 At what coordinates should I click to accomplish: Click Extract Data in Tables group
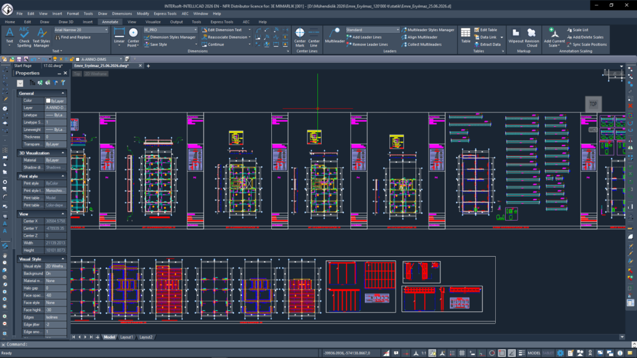[488, 45]
